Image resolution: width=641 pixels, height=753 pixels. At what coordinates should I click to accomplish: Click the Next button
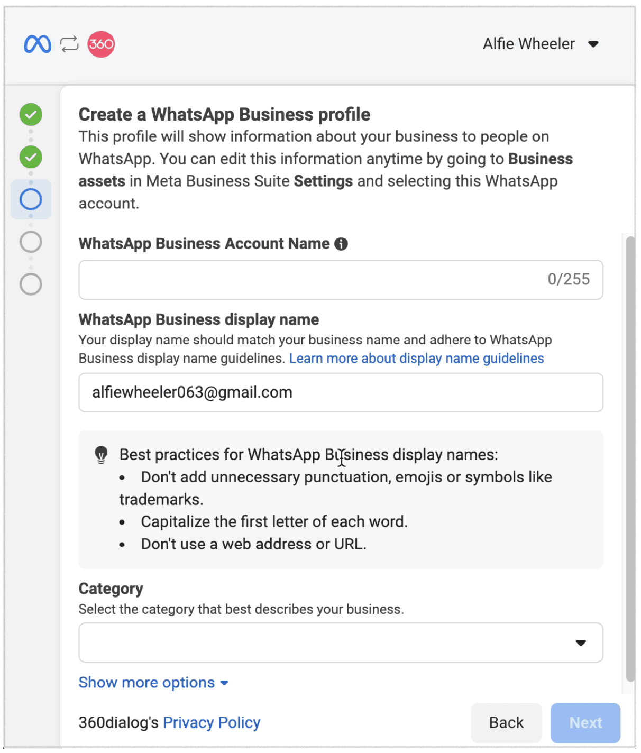pyautogui.click(x=585, y=723)
